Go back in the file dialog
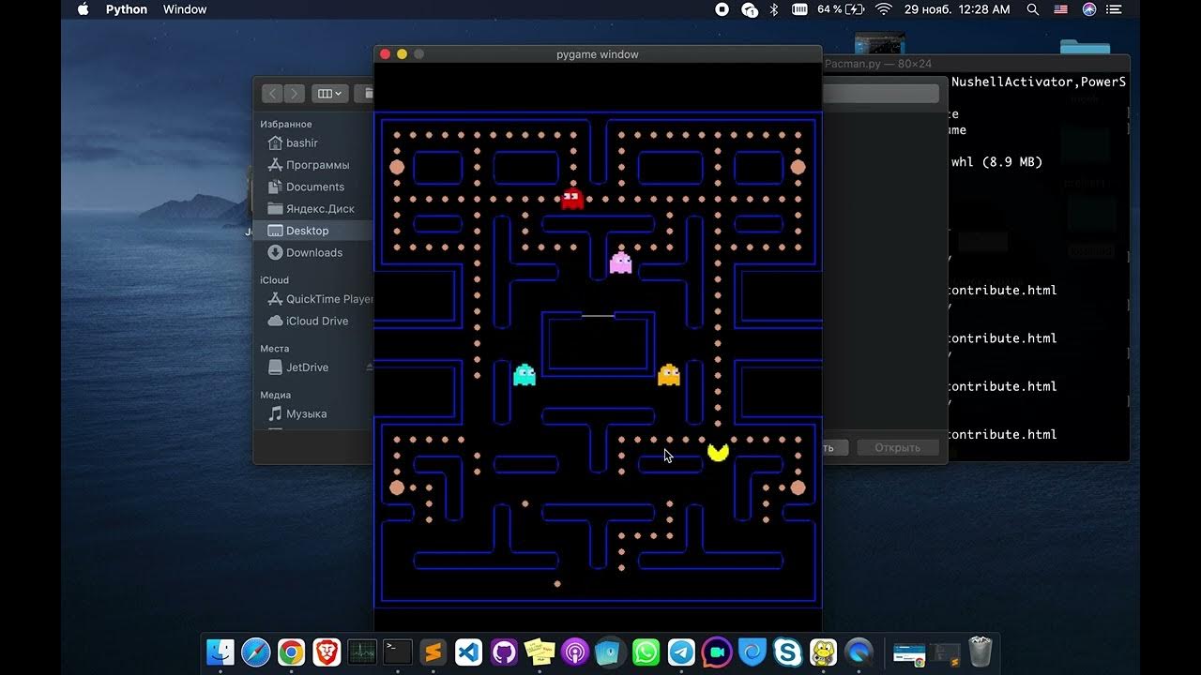The width and height of the screenshot is (1201, 675). pyautogui.click(x=272, y=93)
